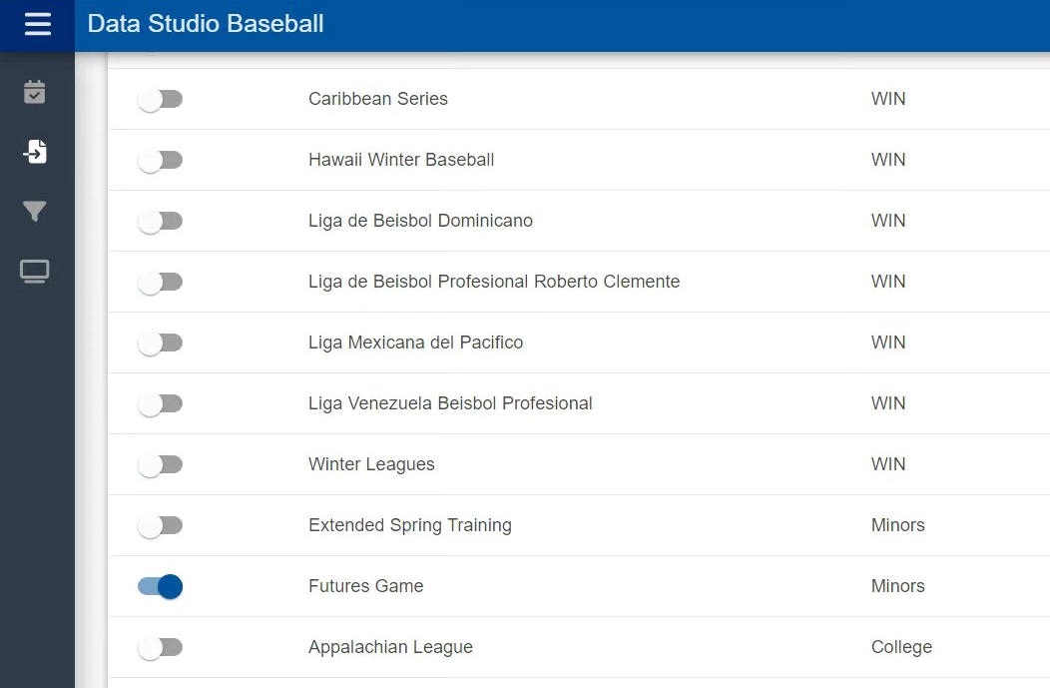
Task: Select the Futures Game league name
Action: point(365,586)
